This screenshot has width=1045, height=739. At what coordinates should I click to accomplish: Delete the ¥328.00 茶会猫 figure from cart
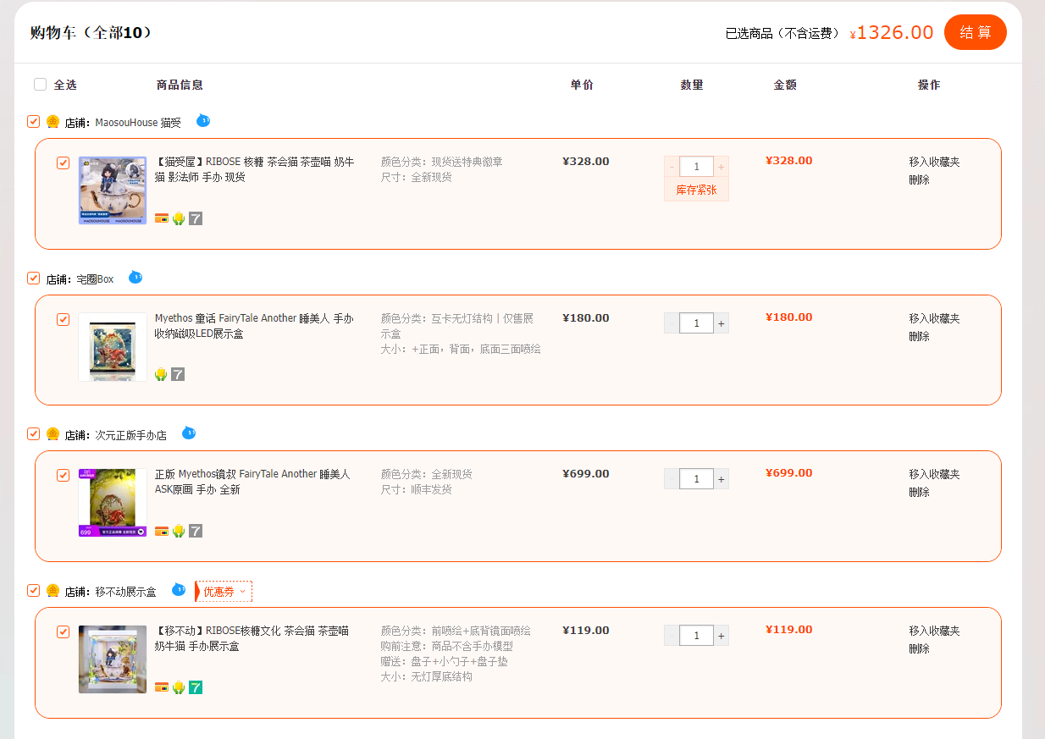pyautogui.click(x=920, y=179)
